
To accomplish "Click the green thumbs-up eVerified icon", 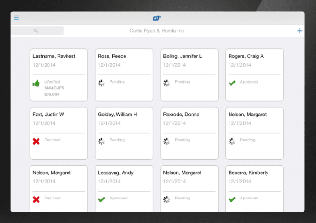I will click(x=36, y=83).
